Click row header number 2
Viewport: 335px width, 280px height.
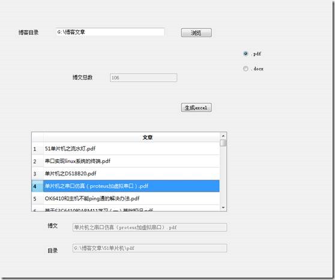pos(38,161)
